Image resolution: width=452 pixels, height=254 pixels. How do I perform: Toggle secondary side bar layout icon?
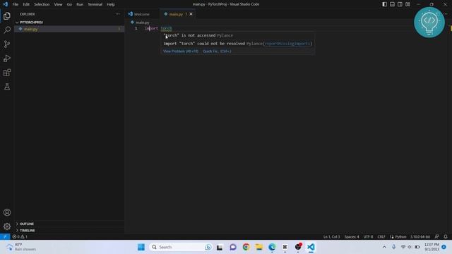point(400,4)
